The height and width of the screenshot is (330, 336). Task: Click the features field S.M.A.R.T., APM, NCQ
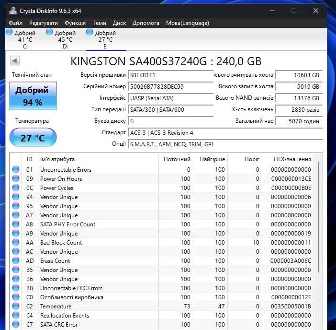pos(225,144)
